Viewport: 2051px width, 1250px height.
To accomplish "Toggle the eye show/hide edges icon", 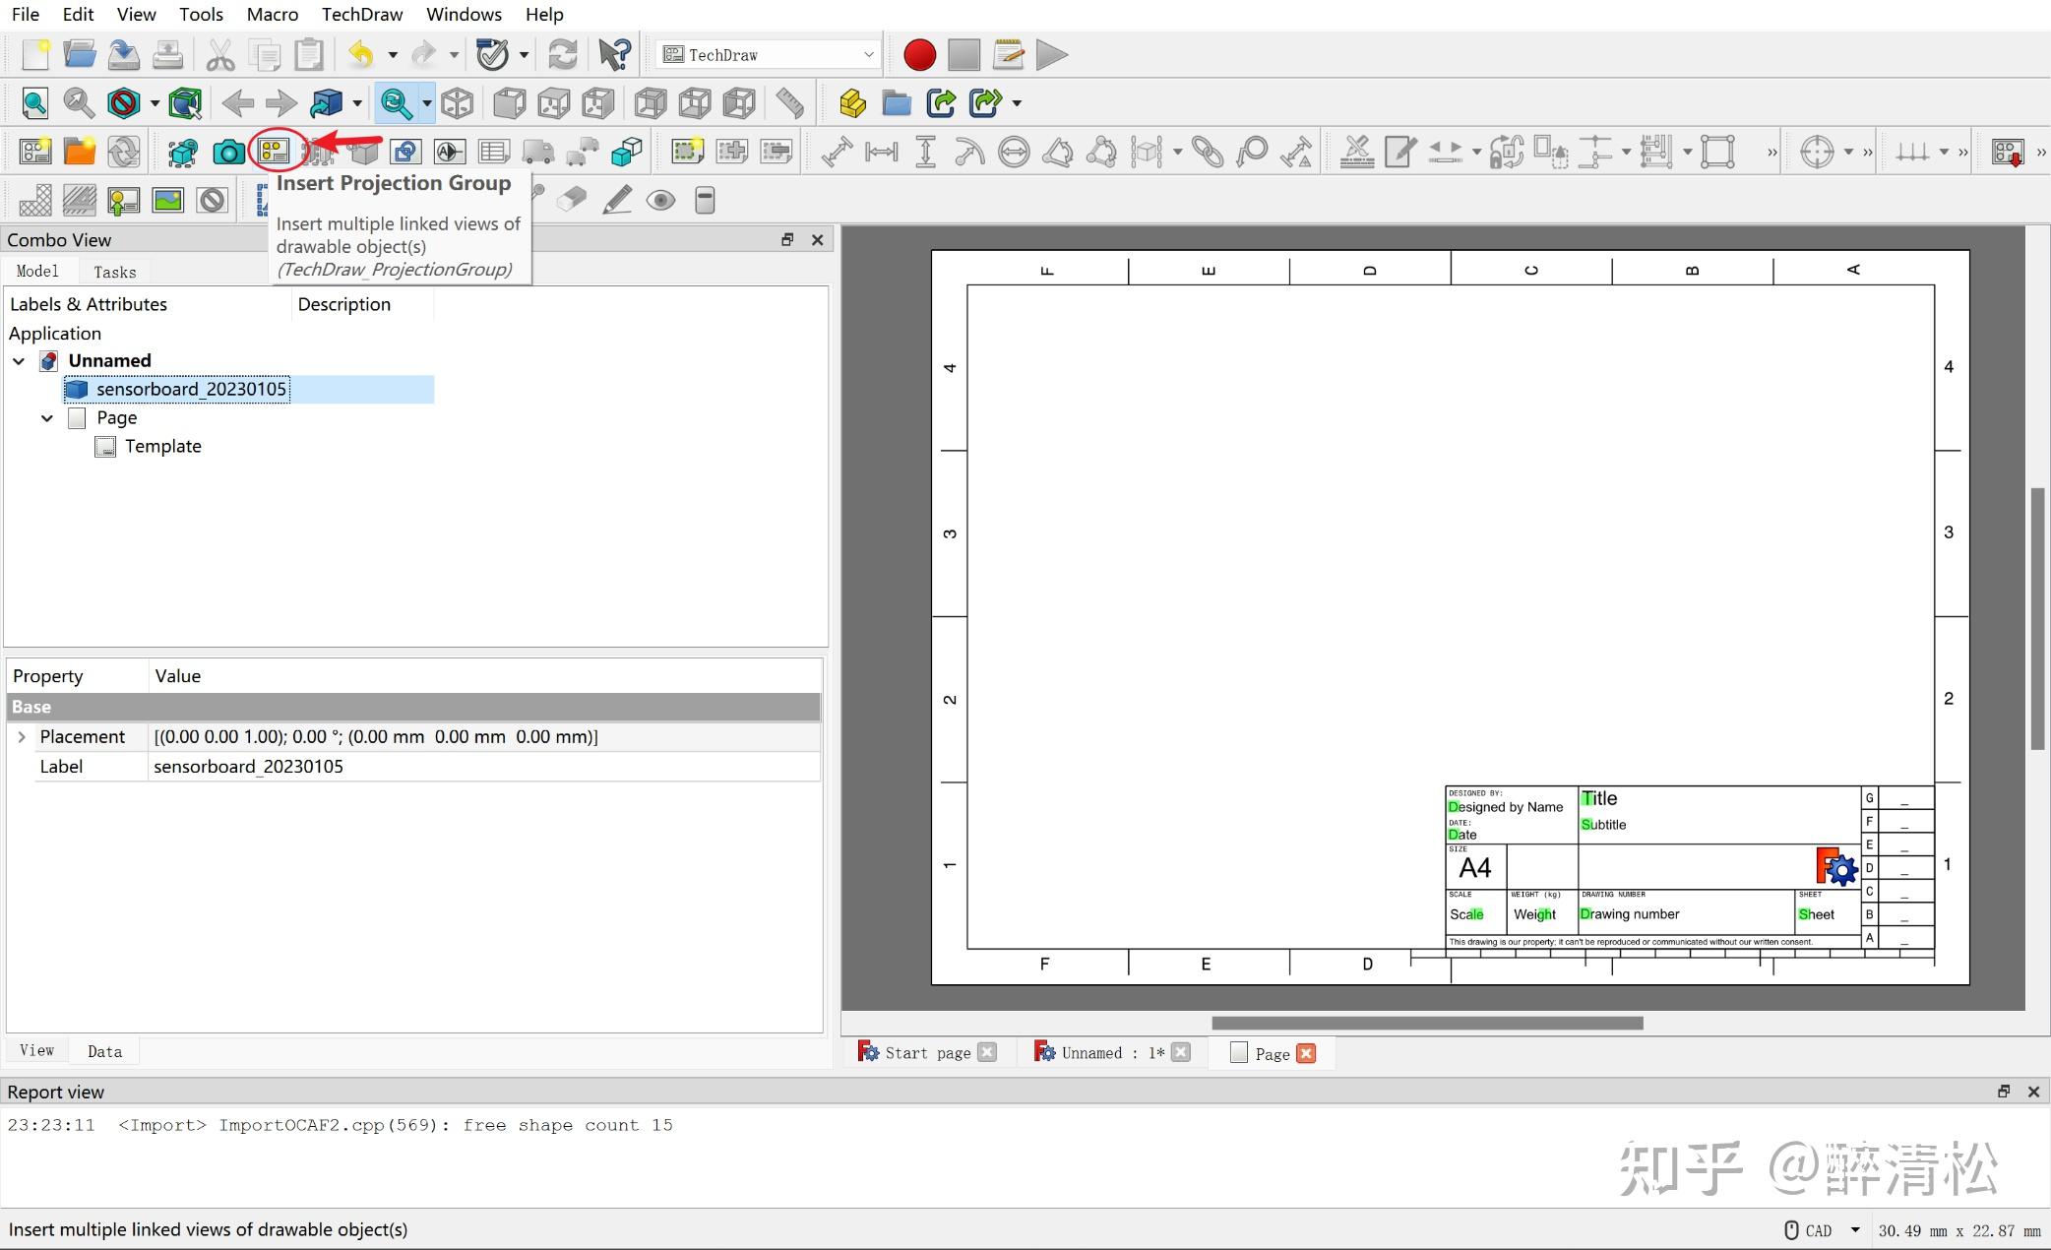I will click(660, 201).
